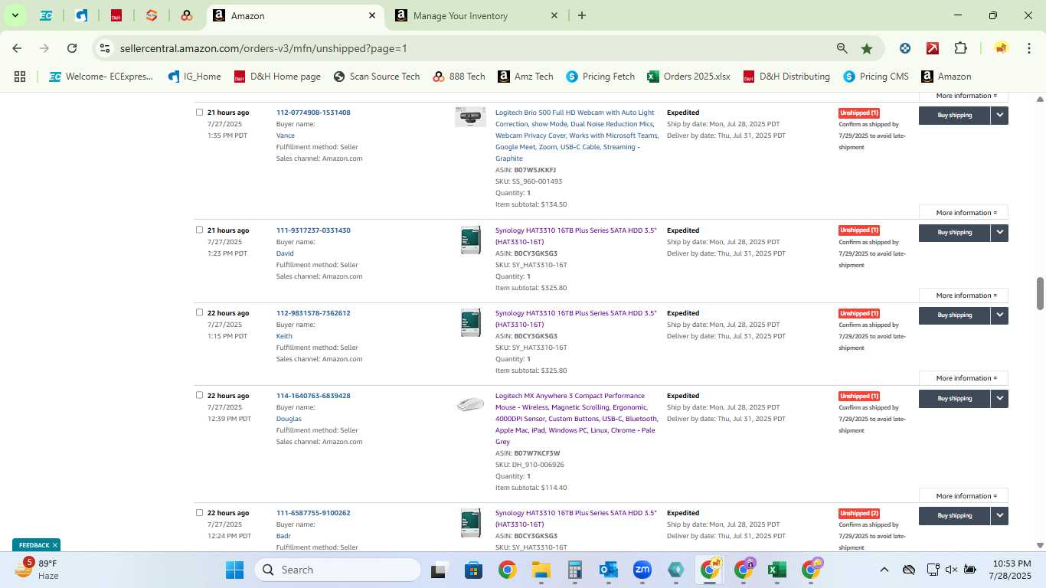Open the tab search dropdown arrow
This screenshot has width=1046, height=588.
15,15
